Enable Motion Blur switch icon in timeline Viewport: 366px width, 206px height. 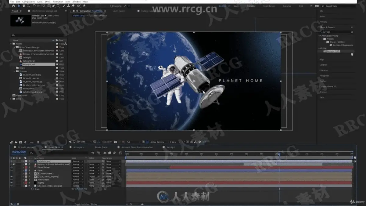coord(114,153)
